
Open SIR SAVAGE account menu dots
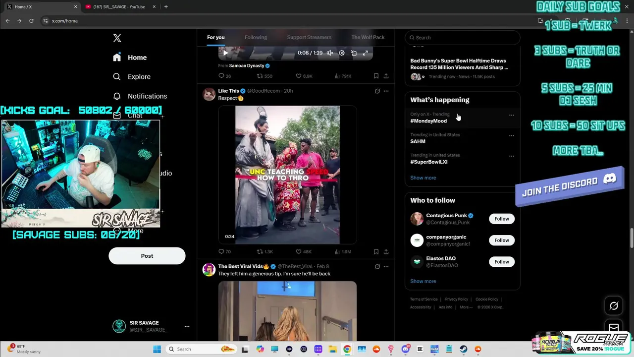pos(187,326)
